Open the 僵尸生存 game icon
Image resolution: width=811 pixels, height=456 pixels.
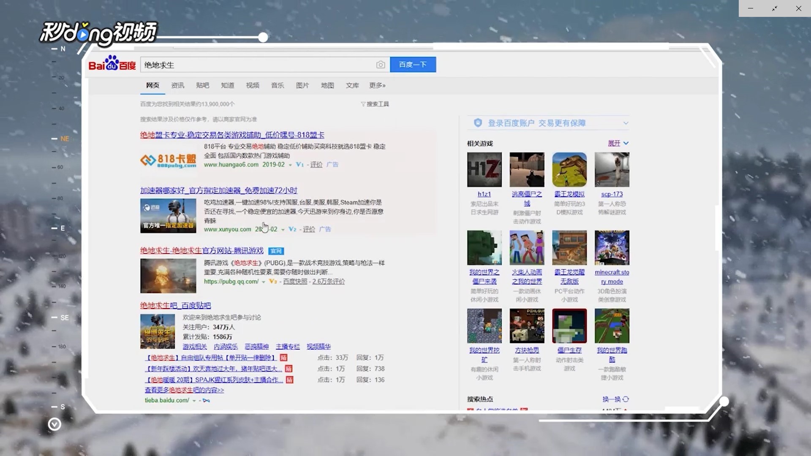[x=569, y=326]
